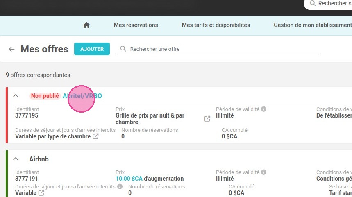
Task: Click the 10,00 $CA price link
Action: [x=129, y=179]
